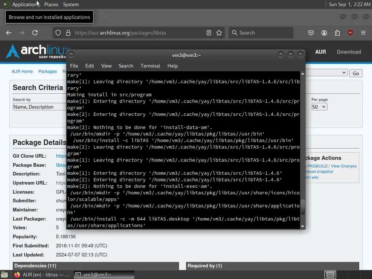This screenshot has width=372, height=279.
Task: Open the AUR Home link
Action: [22, 72]
